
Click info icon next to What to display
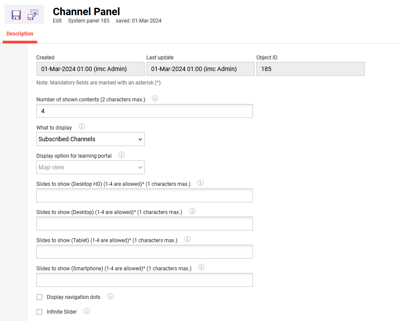click(82, 127)
